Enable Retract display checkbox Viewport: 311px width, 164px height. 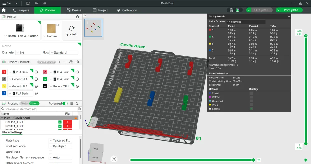pos(251,97)
